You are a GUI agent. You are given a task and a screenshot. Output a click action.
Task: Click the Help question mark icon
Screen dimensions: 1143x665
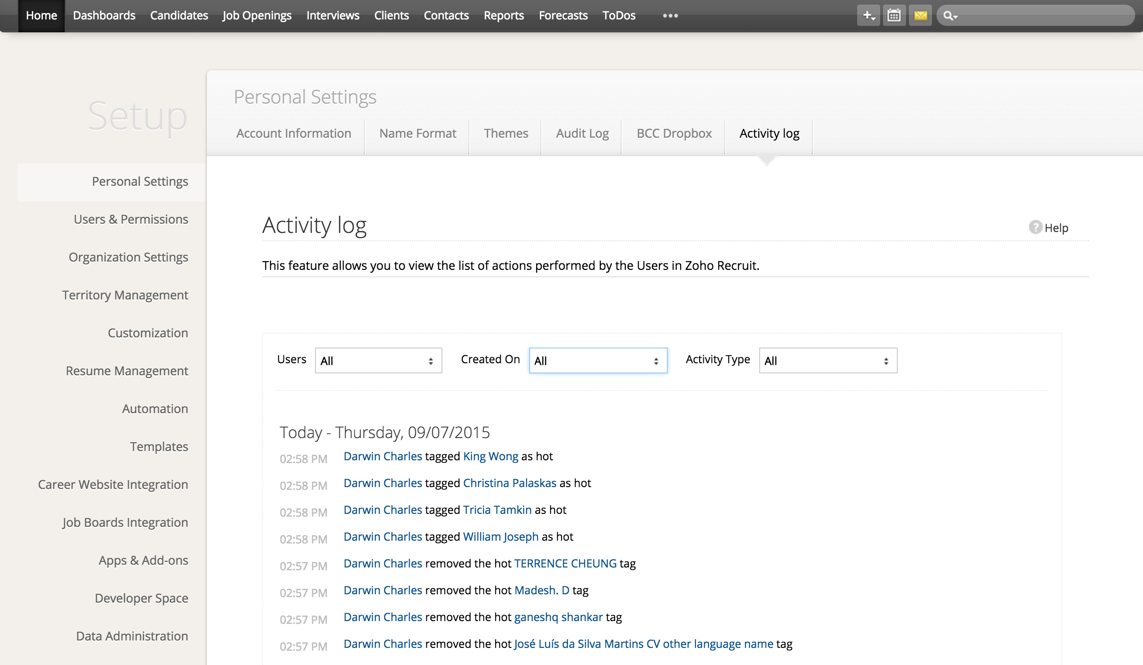coord(1035,227)
